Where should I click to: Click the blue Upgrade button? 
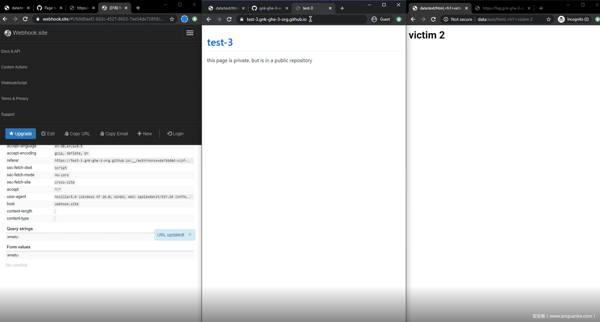(21, 134)
